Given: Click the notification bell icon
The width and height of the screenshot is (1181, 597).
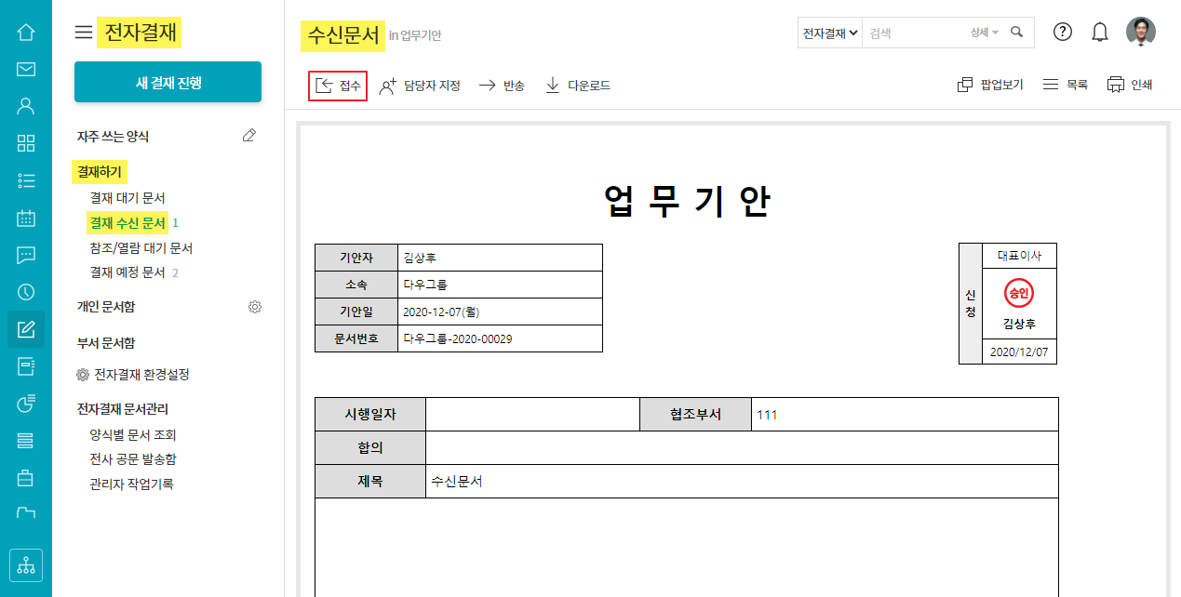Looking at the screenshot, I should click(1100, 33).
